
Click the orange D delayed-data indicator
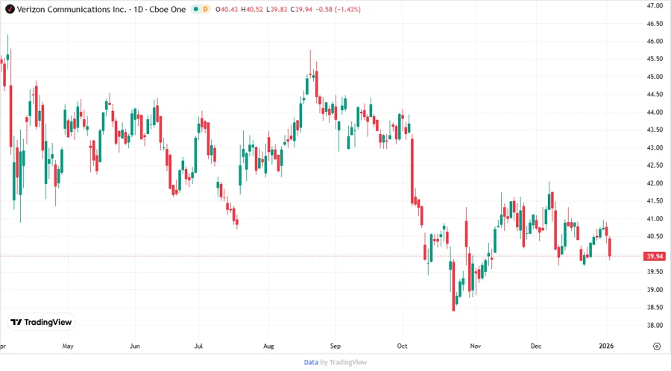tap(206, 9)
